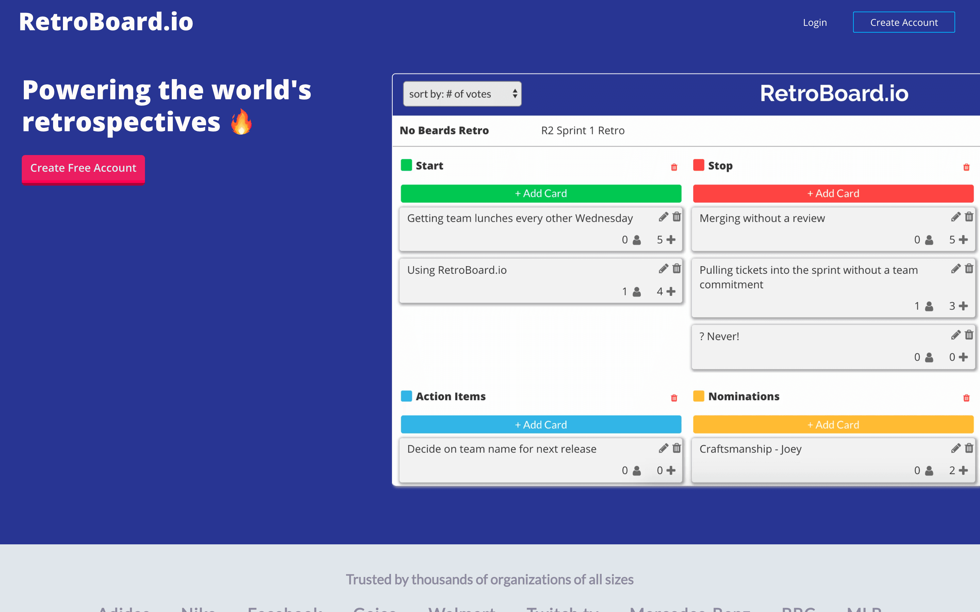Edit the 'Decide on team name' card
The width and height of the screenshot is (980, 612).
(x=663, y=448)
